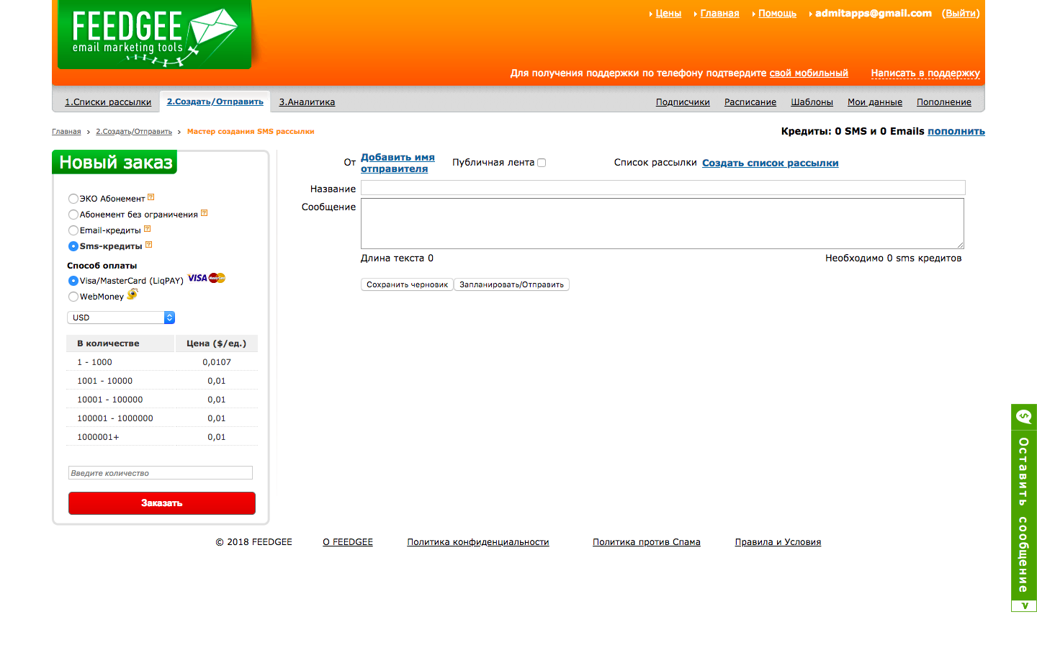Open the 1.Списки рассылки tab
Viewport: 1037px width, 648px height.
point(108,102)
